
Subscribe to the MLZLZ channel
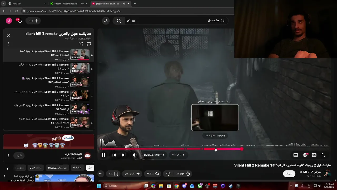(289, 174)
